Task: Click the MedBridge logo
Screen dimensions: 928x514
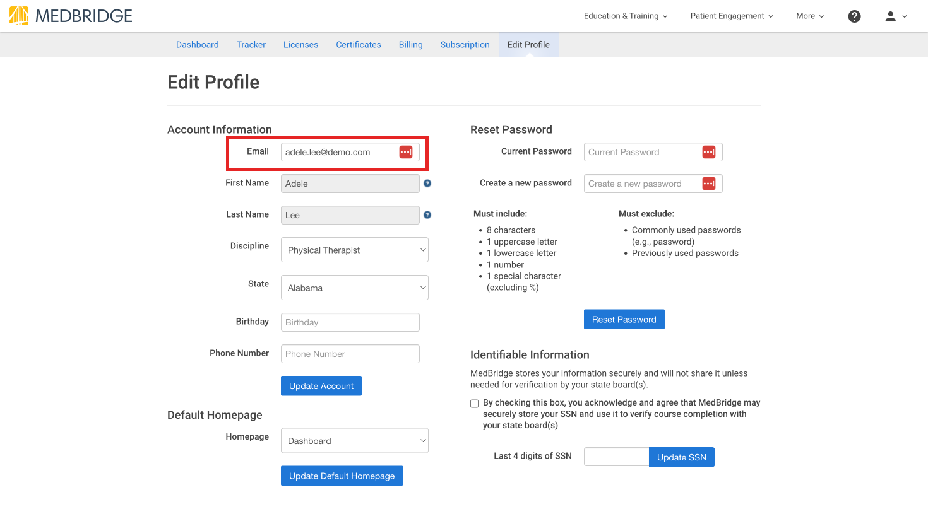Action: coord(71,16)
